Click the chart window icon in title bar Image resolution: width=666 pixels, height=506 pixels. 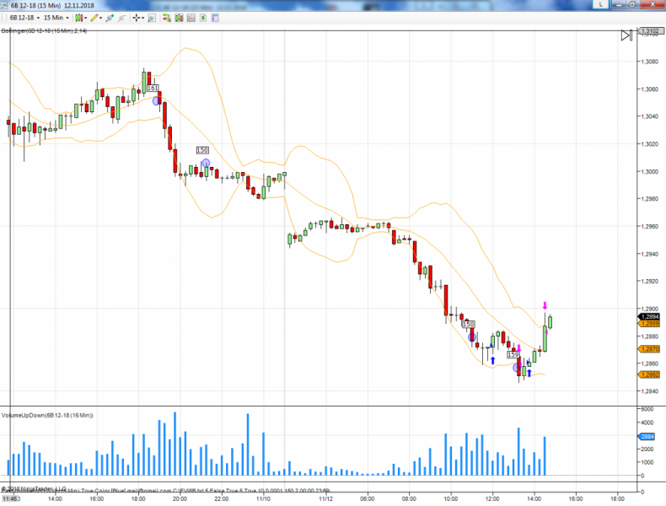(x=4, y=5)
